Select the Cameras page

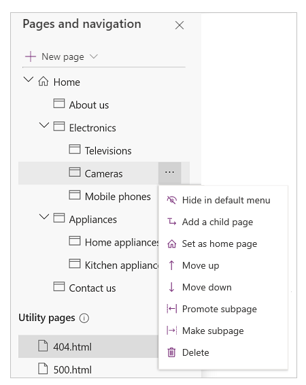pos(103,174)
